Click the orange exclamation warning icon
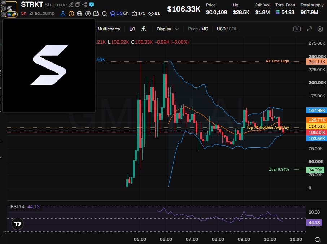Screen dimensions: 327x244 (x=71, y=14)
